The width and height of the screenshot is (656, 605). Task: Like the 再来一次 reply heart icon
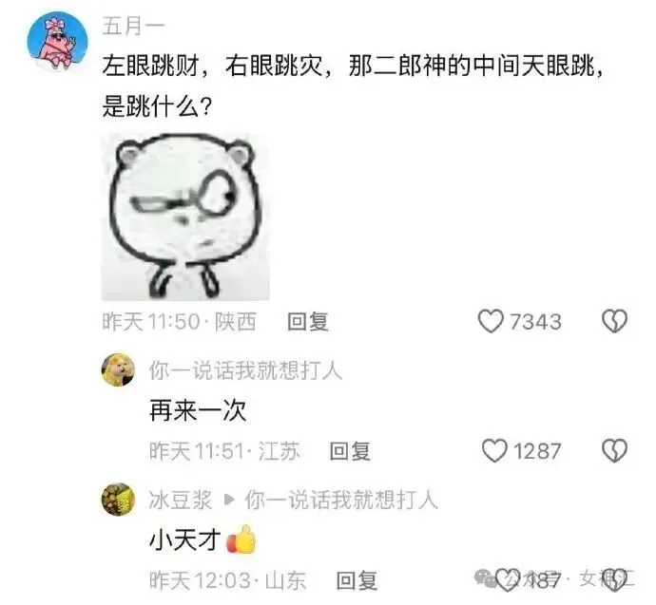pyautogui.click(x=494, y=451)
